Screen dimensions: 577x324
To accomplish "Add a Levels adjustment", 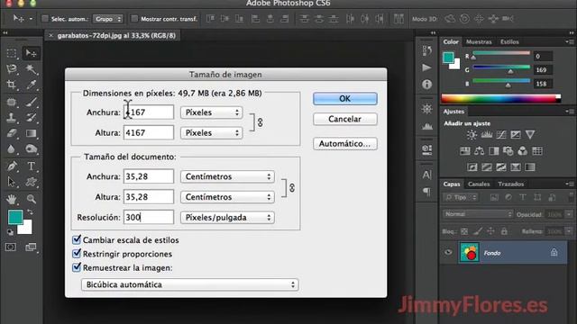I will 487,135.
